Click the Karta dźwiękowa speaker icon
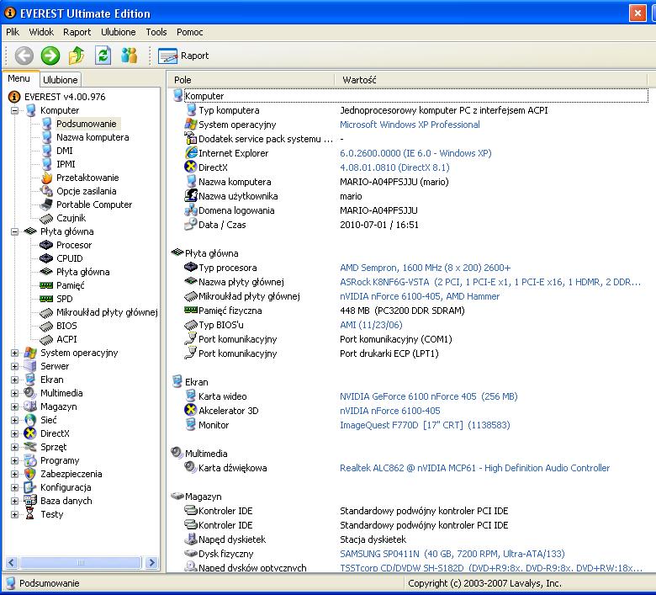 pyautogui.click(x=191, y=467)
